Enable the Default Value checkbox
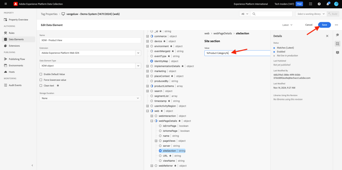 tap(41, 74)
